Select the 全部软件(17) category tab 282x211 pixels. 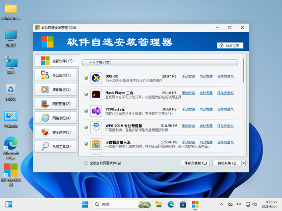[56, 61]
